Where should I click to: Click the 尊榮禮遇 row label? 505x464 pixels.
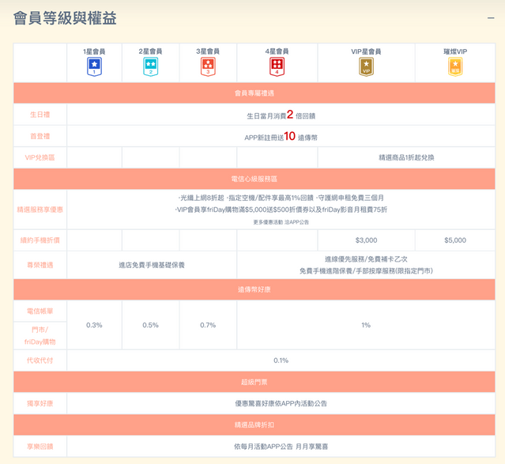point(40,265)
